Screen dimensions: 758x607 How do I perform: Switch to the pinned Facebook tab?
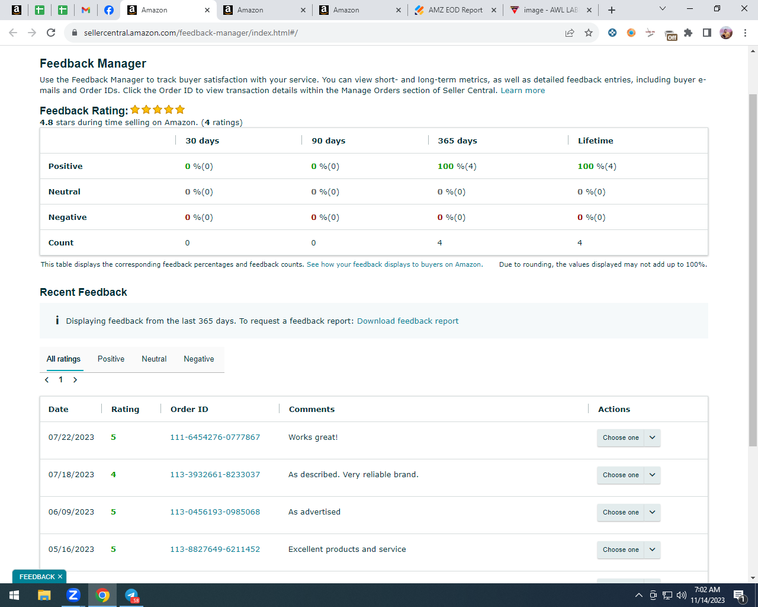click(109, 10)
